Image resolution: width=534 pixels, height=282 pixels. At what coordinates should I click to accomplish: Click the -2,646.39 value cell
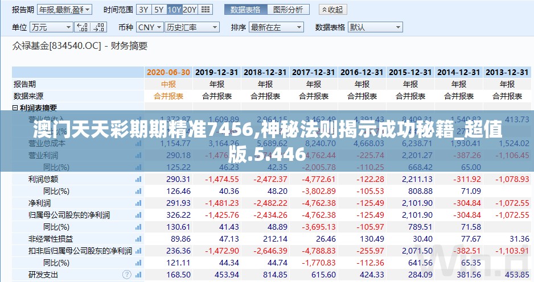point(270,251)
